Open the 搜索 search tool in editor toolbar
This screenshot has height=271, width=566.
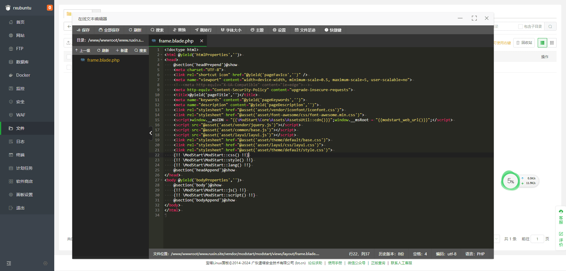157,30
